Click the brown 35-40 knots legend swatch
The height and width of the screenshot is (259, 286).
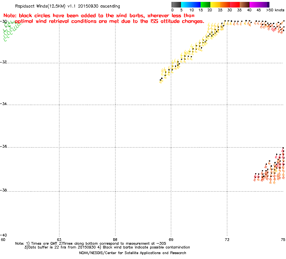pyautogui.click(x=245, y=5)
